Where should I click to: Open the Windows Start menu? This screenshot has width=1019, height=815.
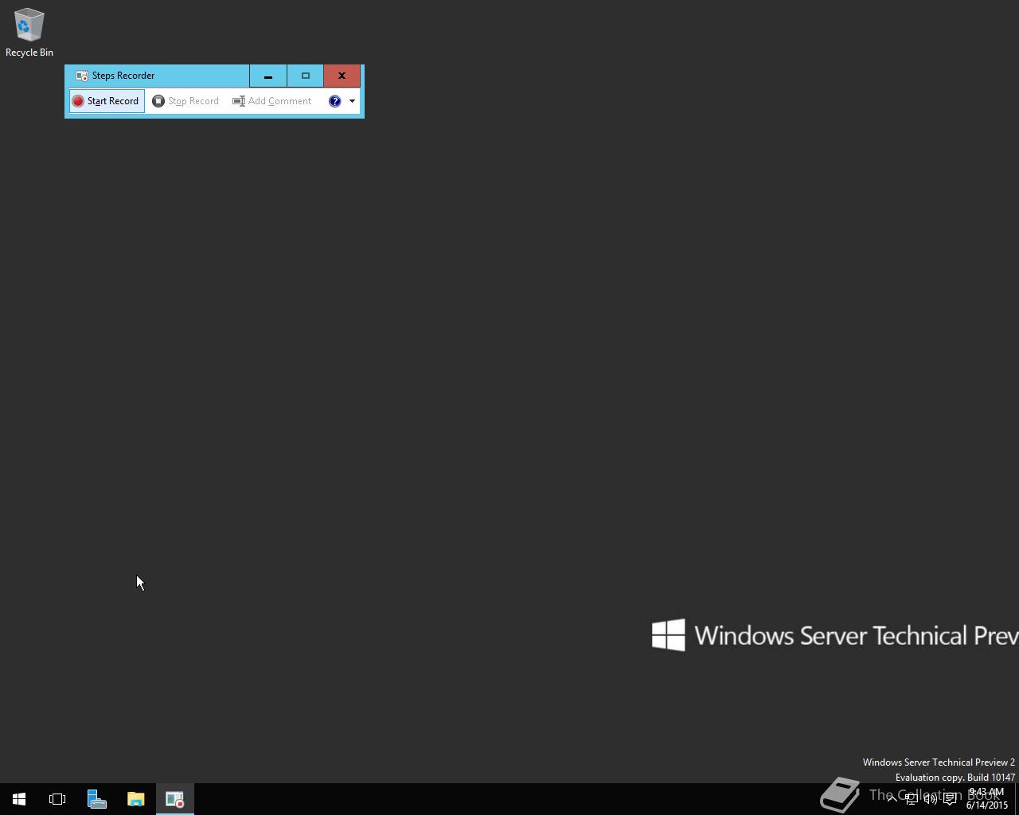[x=19, y=799]
